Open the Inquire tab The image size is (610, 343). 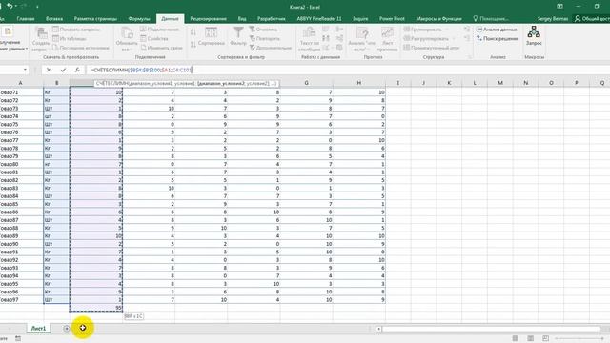pyautogui.click(x=360, y=19)
